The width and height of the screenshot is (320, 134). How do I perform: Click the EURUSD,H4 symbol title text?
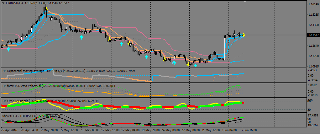click(14, 3)
